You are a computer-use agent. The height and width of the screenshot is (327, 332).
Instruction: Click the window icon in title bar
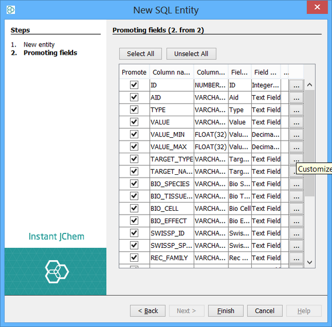pos(11,10)
